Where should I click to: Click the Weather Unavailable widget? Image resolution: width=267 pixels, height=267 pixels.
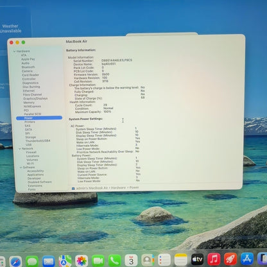[11, 28]
